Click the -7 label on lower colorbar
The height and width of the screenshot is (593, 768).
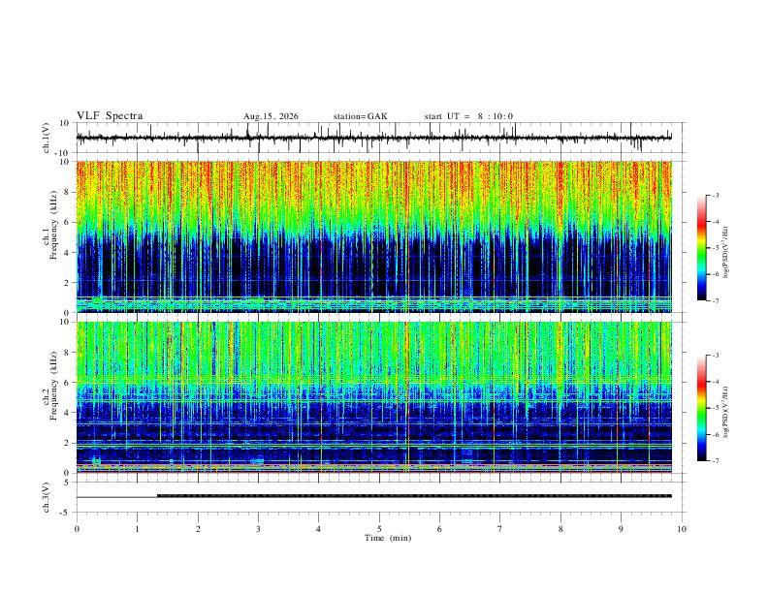click(716, 461)
